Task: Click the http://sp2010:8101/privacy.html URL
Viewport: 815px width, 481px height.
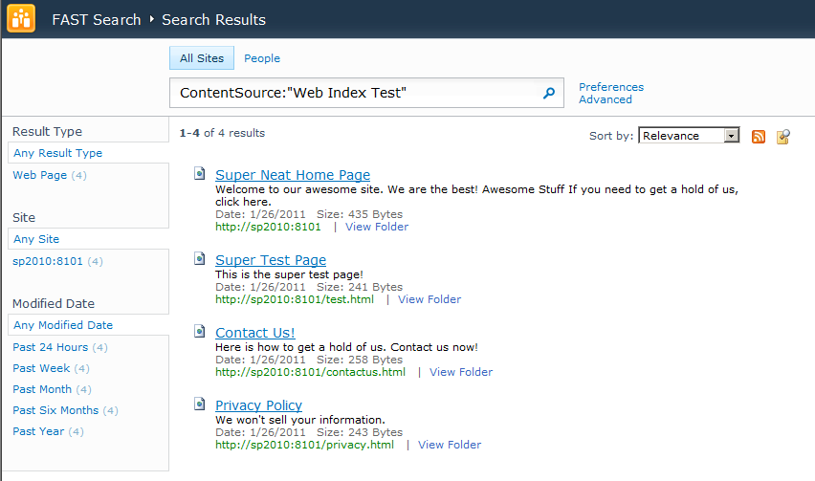Action: [304, 445]
